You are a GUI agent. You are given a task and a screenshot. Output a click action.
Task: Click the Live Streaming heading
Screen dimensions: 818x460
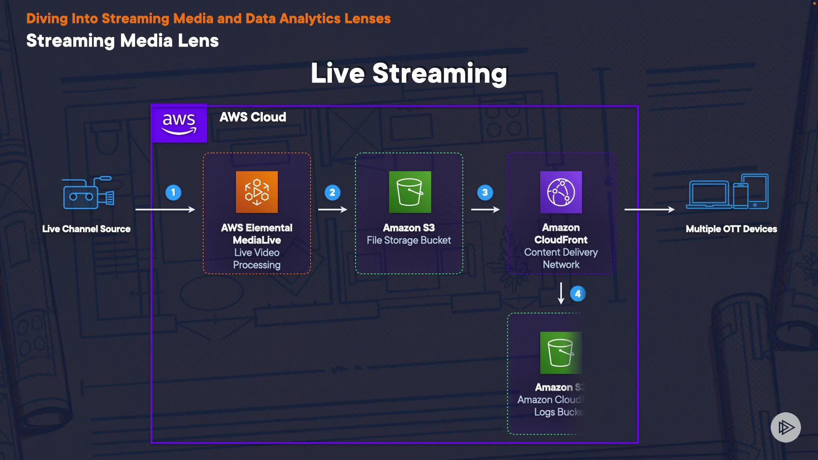tap(409, 73)
